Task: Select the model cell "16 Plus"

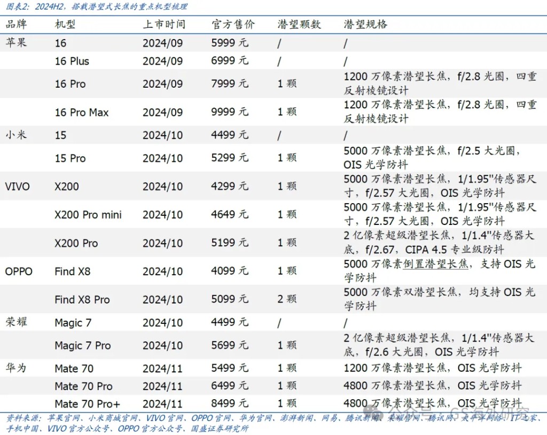Action: [x=72, y=61]
